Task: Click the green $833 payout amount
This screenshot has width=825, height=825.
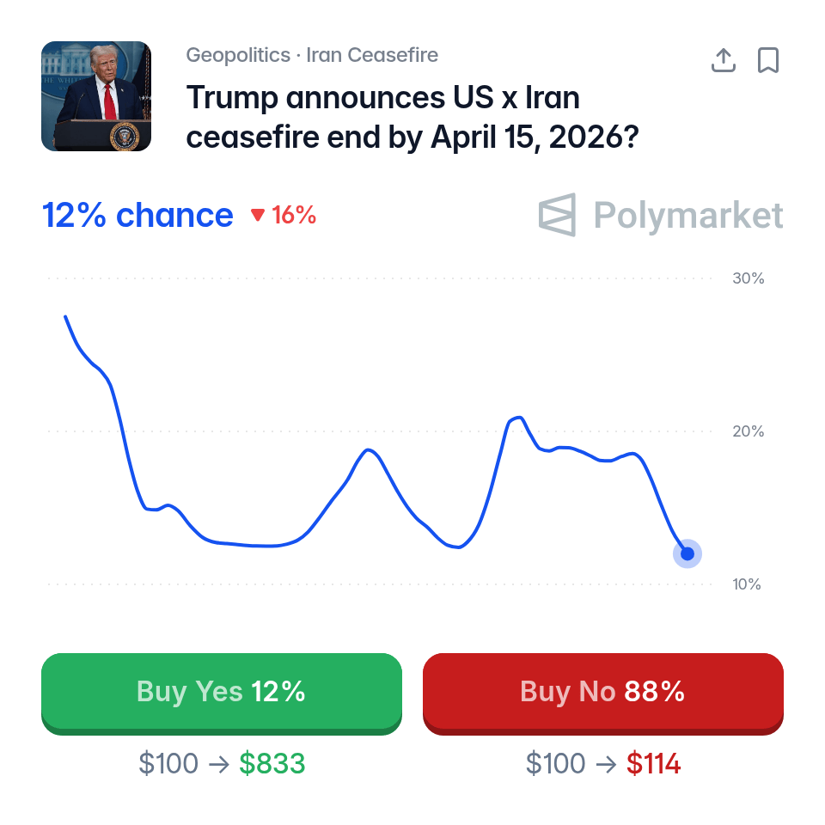Action: click(272, 763)
